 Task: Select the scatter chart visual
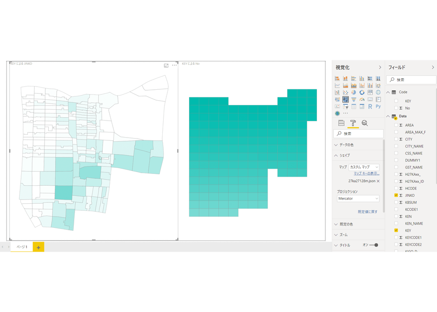pos(345,92)
